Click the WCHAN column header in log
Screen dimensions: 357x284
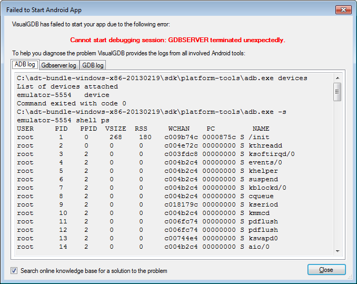pyautogui.click(x=179, y=129)
